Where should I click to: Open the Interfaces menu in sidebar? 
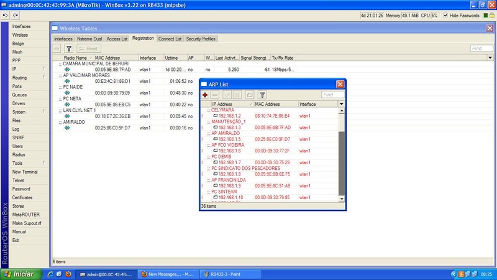[21, 26]
